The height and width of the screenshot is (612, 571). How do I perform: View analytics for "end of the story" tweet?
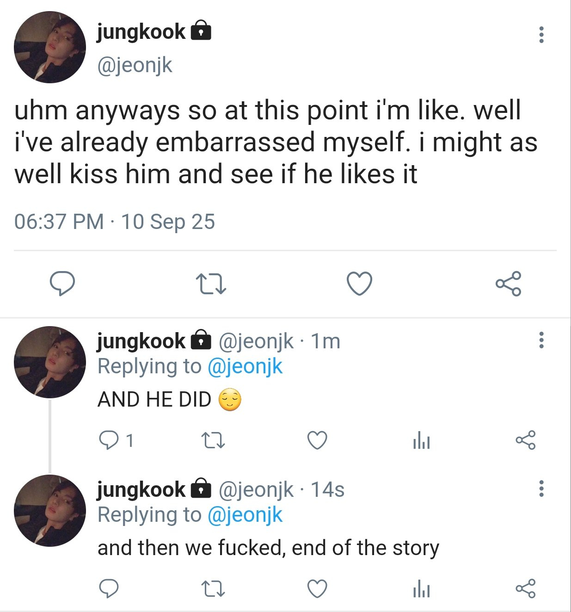tap(421, 589)
